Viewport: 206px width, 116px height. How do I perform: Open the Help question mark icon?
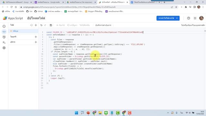pos(189,18)
